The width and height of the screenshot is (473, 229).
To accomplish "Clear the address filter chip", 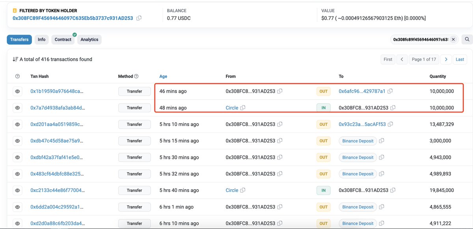I will (x=453, y=39).
